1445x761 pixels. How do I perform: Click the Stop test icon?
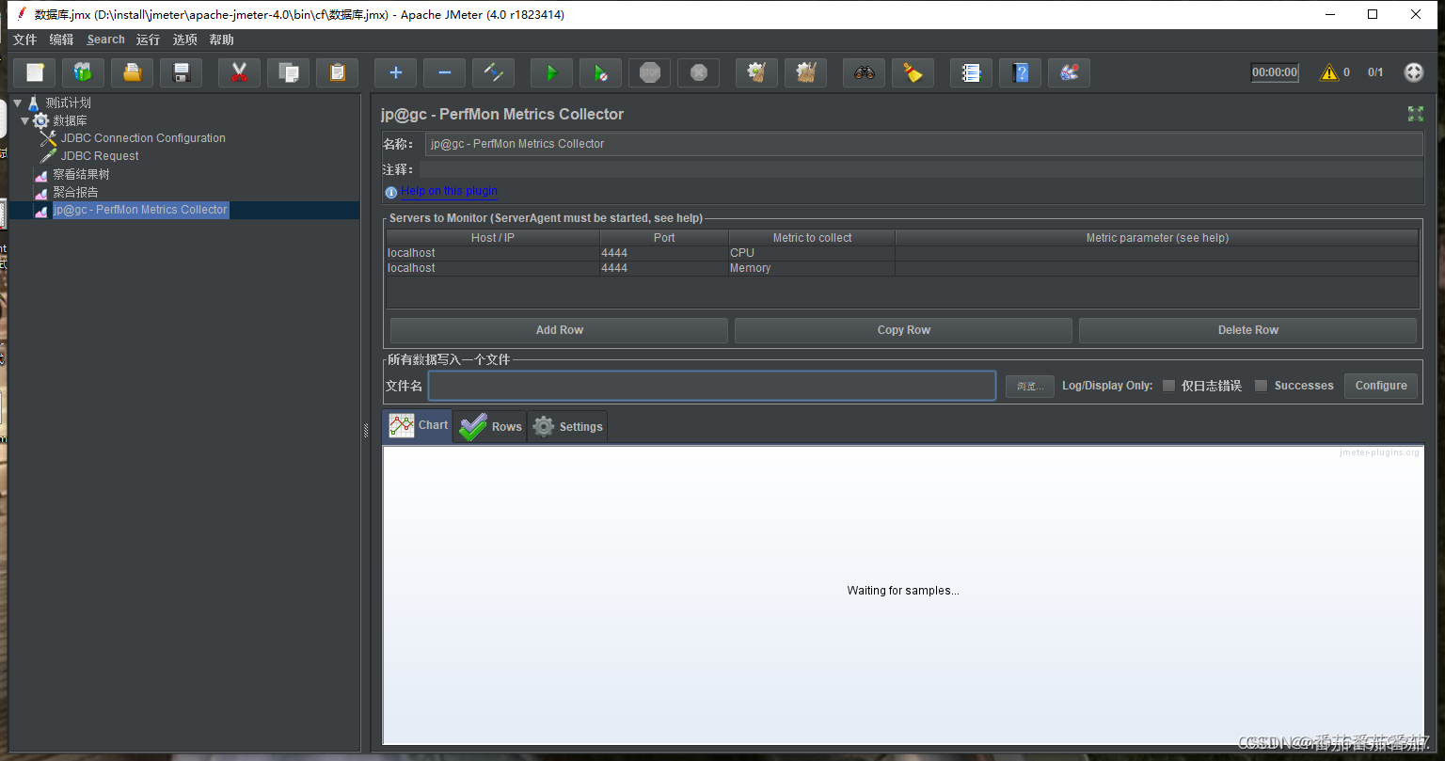(650, 72)
